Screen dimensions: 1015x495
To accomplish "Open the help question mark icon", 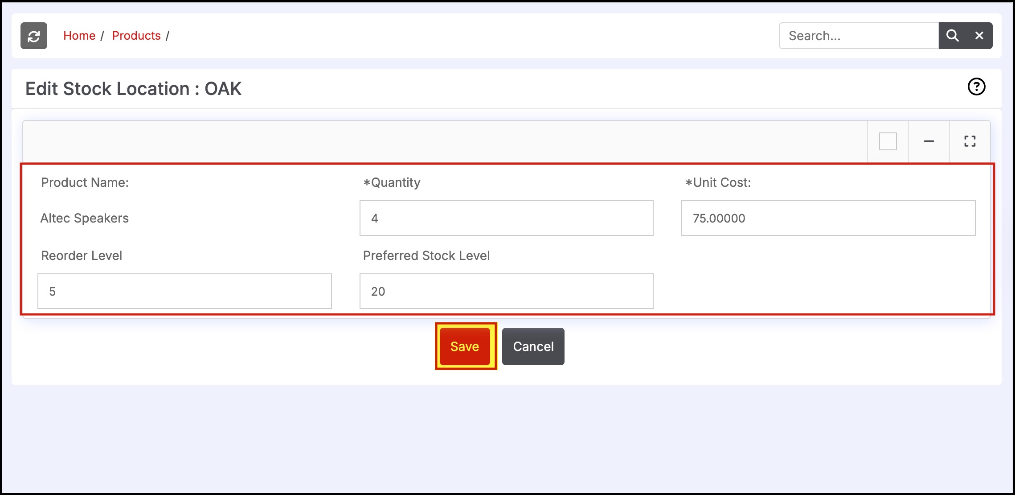I will (x=976, y=87).
